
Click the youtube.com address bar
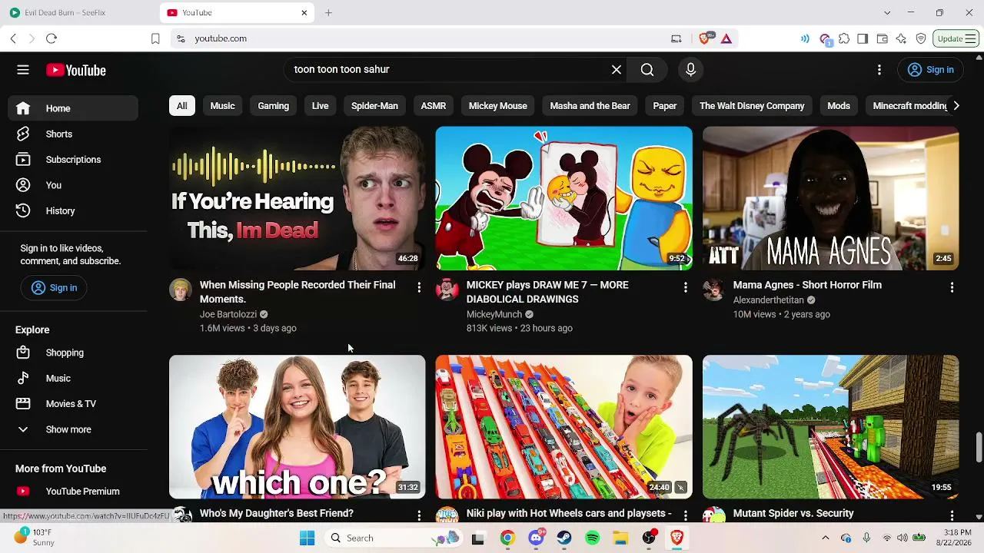pyautogui.click(x=430, y=38)
